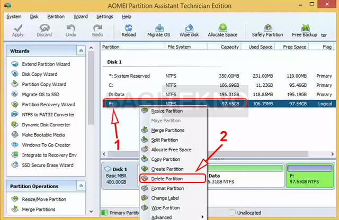Sort by the Used Space column header
339x220 pixels.
pyautogui.click(x=258, y=47)
